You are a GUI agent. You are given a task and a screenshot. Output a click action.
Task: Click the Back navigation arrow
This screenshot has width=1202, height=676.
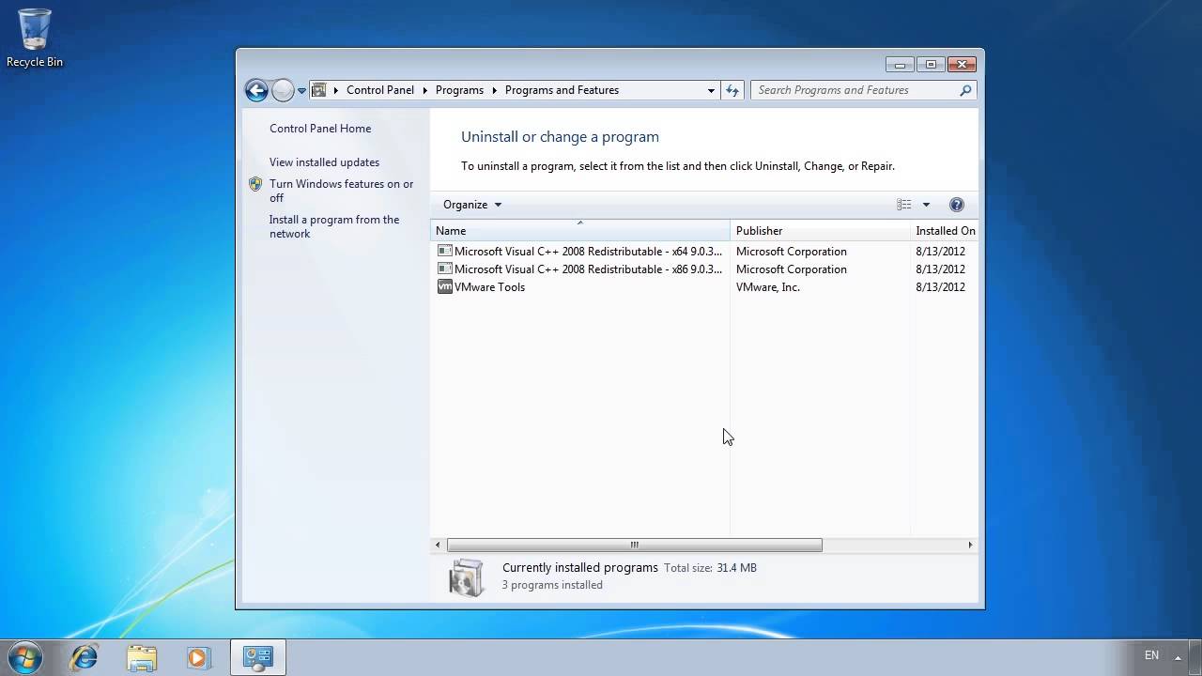256,90
